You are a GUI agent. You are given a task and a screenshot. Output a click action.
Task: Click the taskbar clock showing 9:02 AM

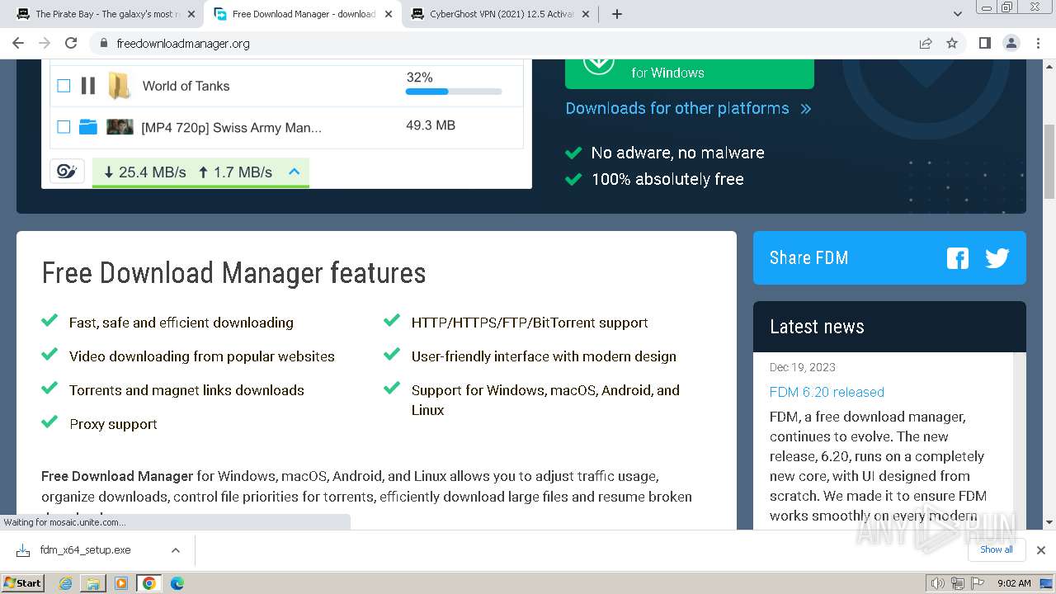click(1014, 583)
